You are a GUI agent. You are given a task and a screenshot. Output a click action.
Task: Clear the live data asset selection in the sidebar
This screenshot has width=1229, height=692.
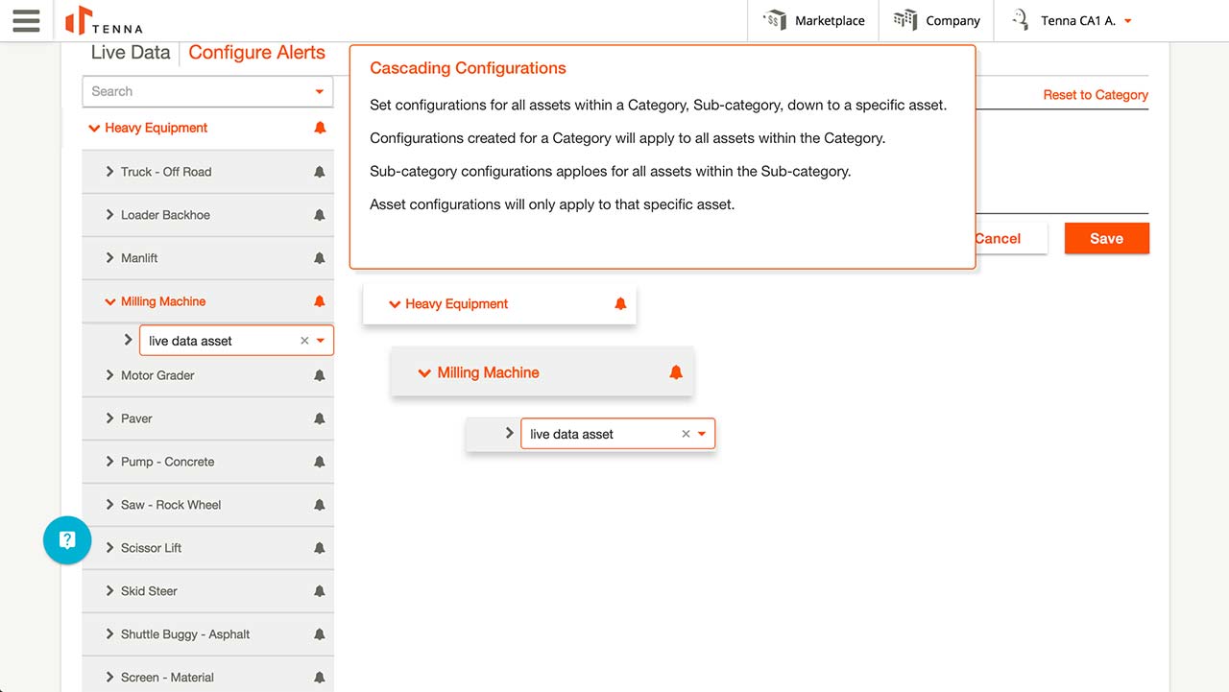(304, 341)
